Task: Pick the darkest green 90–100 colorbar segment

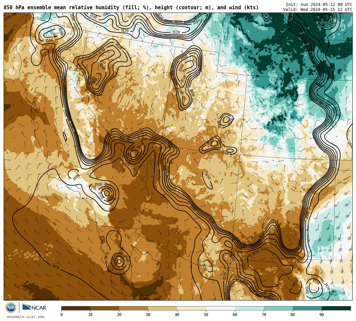Action: (x=336, y=308)
